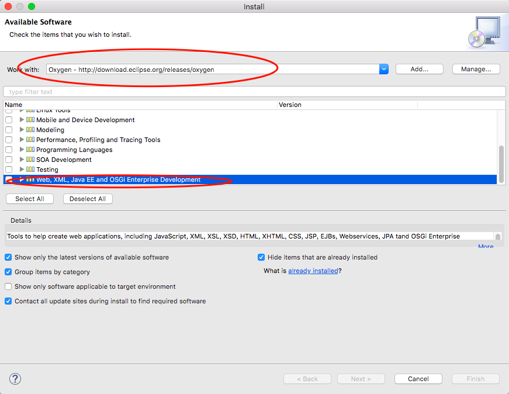Check the Testing checkbox
Image resolution: width=509 pixels, height=394 pixels.
[9, 170]
